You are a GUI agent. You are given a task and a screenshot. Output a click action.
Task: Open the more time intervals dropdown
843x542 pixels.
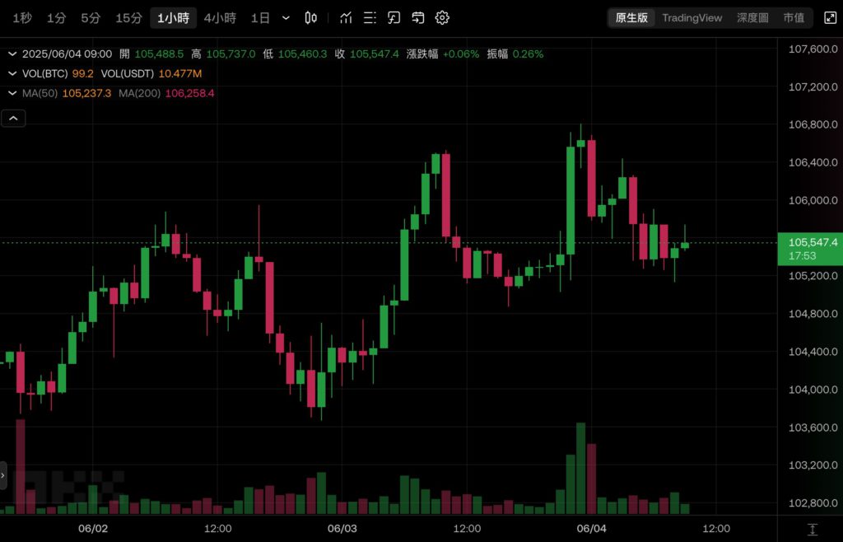coord(286,17)
